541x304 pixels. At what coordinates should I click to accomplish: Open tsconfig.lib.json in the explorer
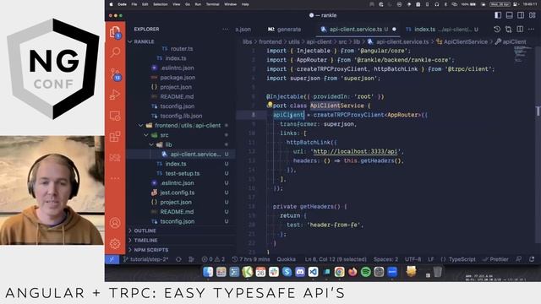tap(181, 116)
